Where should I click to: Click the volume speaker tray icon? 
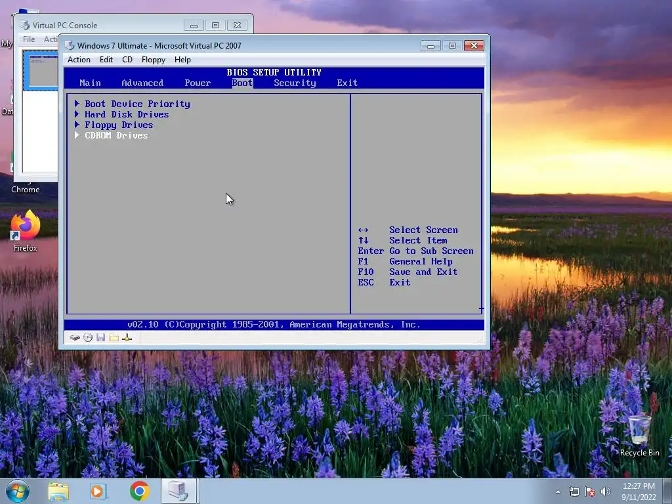point(605,492)
